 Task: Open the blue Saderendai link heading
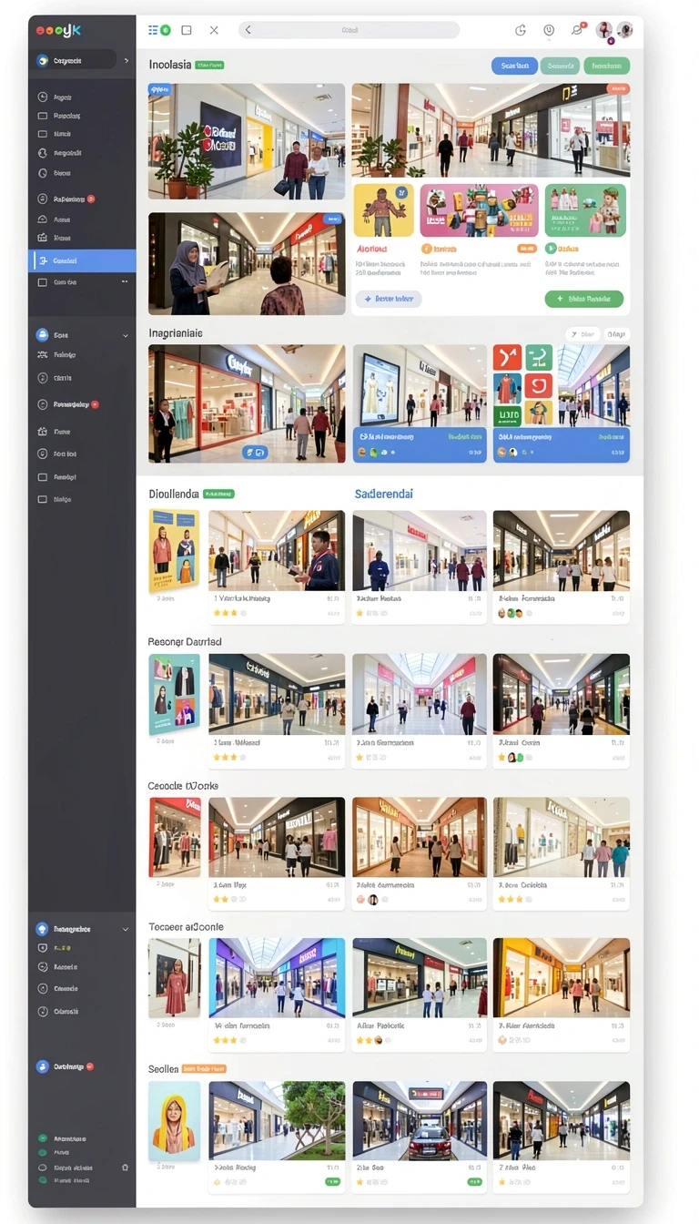click(383, 494)
